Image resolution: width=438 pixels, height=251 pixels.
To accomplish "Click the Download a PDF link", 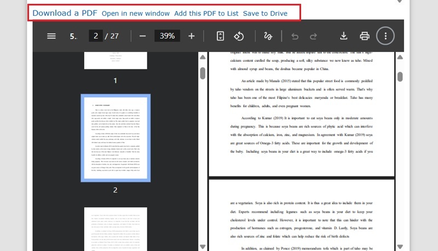I will tap(65, 13).
